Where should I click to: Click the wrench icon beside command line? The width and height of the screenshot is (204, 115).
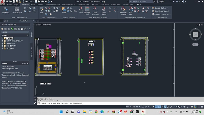pyautogui.click(x=35, y=103)
